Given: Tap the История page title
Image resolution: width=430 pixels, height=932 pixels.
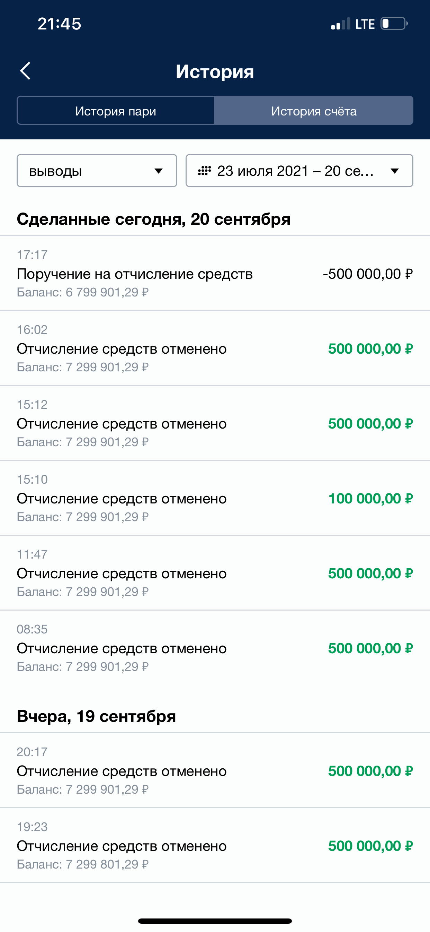Looking at the screenshot, I should (x=215, y=71).
